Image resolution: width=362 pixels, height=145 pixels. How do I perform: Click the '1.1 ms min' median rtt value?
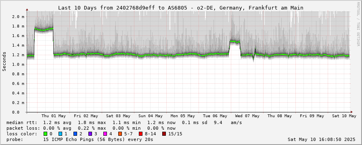point(126,122)
